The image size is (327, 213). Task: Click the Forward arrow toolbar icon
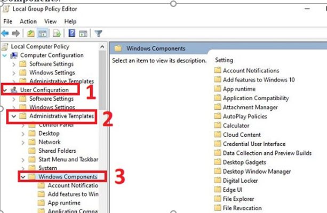15,34
